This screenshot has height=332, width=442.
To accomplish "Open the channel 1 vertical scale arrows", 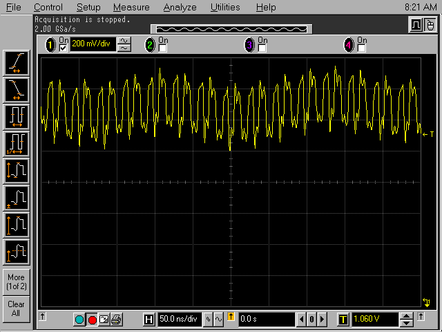I will [124, 45].
